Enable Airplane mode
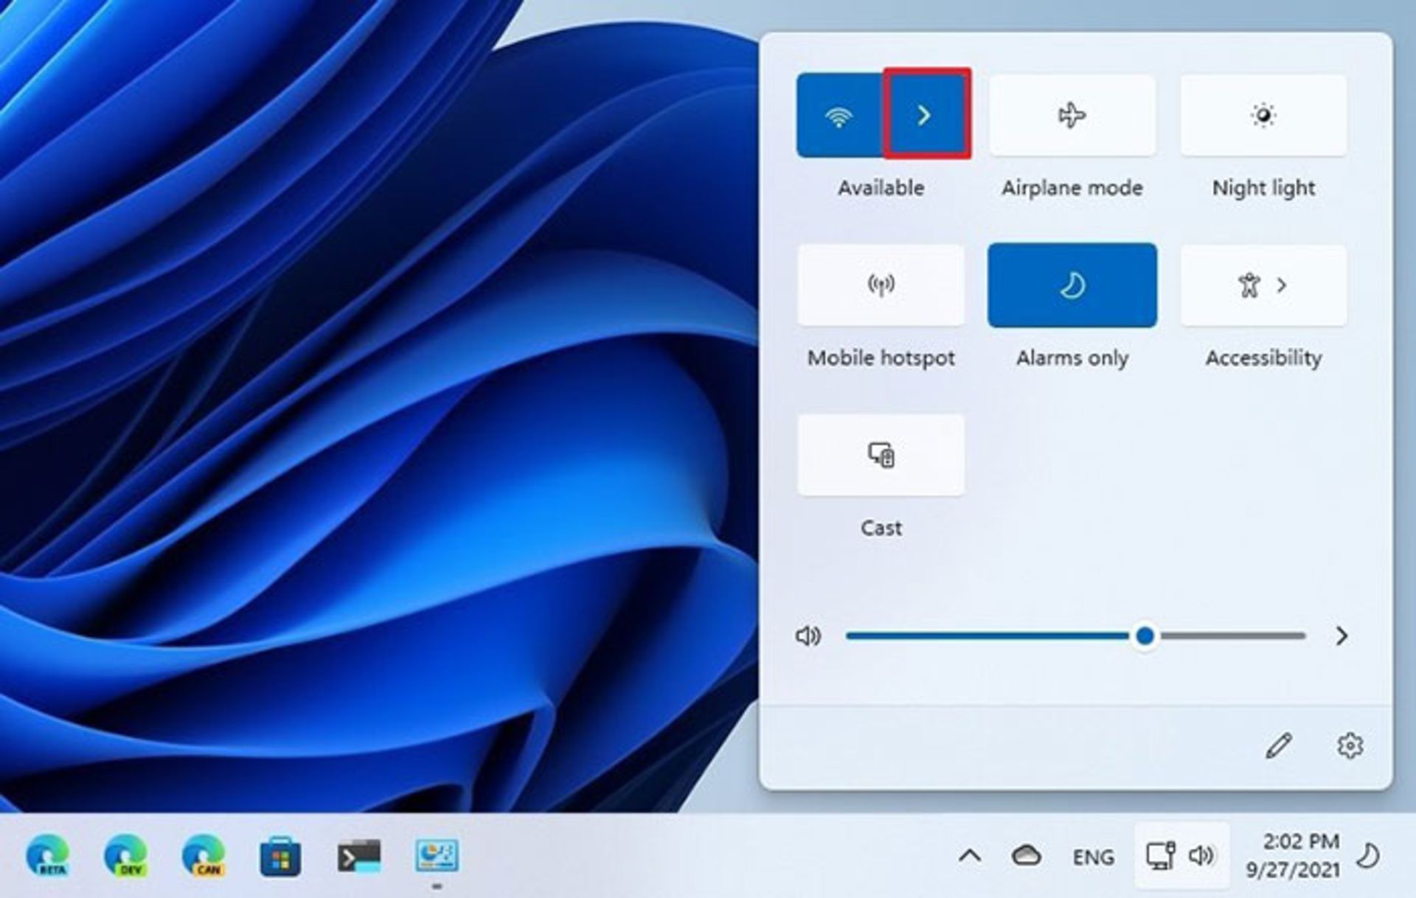The width and height of the screenshot is (1416, 898). (x=1071, y=115)
